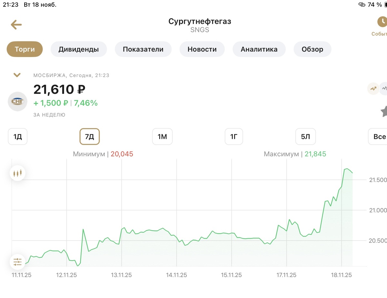The image size is (387, 298).
Task: Select the 1Д time period
Action: pos(17,137)
